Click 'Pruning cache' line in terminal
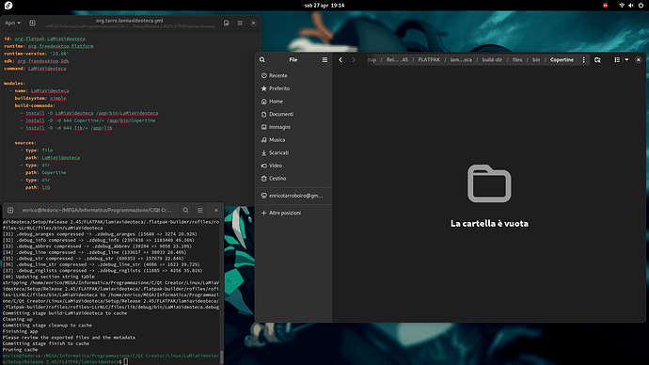 [x=20, y=350]
